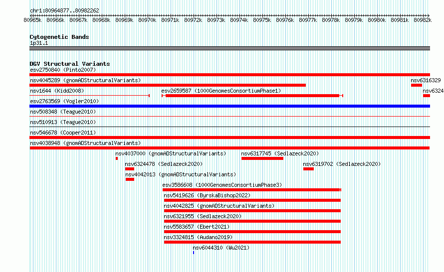Screen dimensions: 444x272
Task: Click the nsv3324815 red variant bar
Action: [x=252, y=242]
